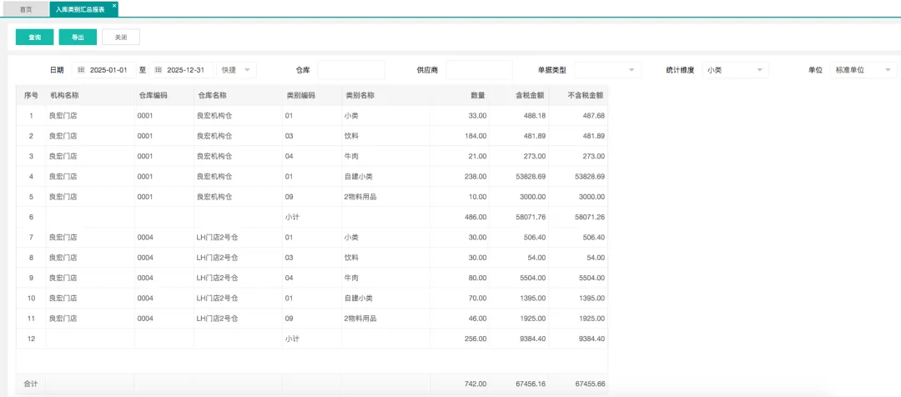The image size is (901, 397).
Task: Focus the 供应商 input field
Action: tap(479, 70)
